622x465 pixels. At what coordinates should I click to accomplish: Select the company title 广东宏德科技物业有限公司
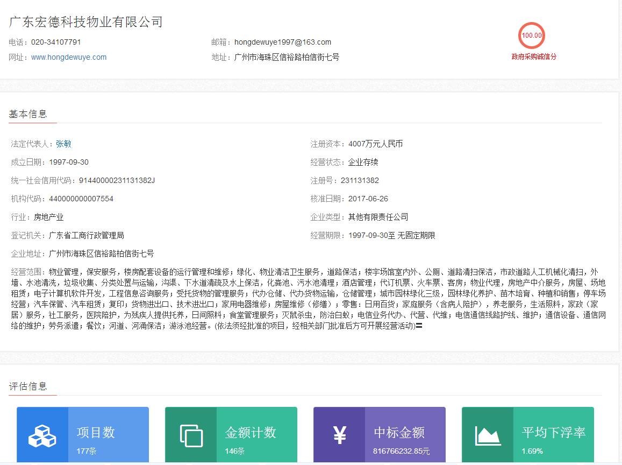(85, 22)
